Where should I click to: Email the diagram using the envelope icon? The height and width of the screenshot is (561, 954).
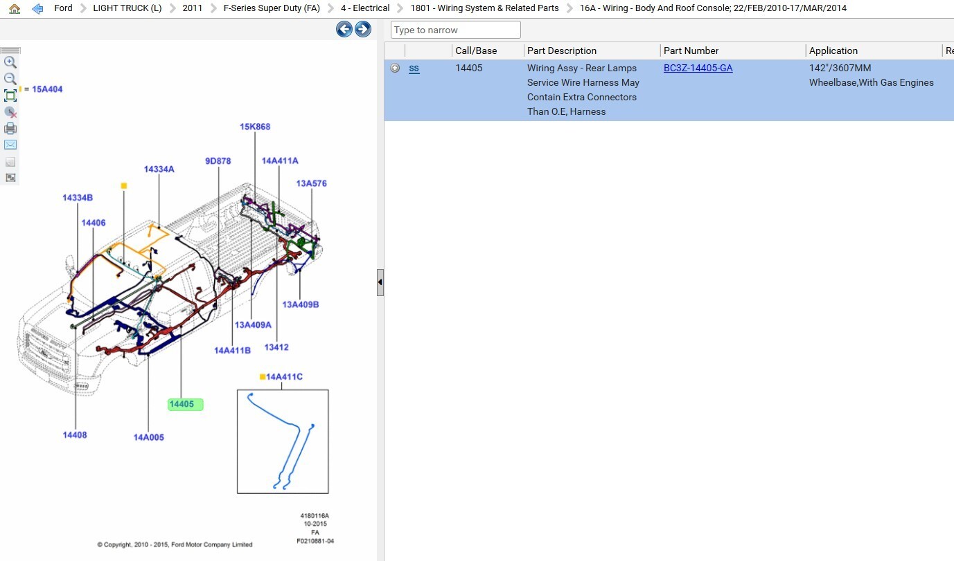10,145
